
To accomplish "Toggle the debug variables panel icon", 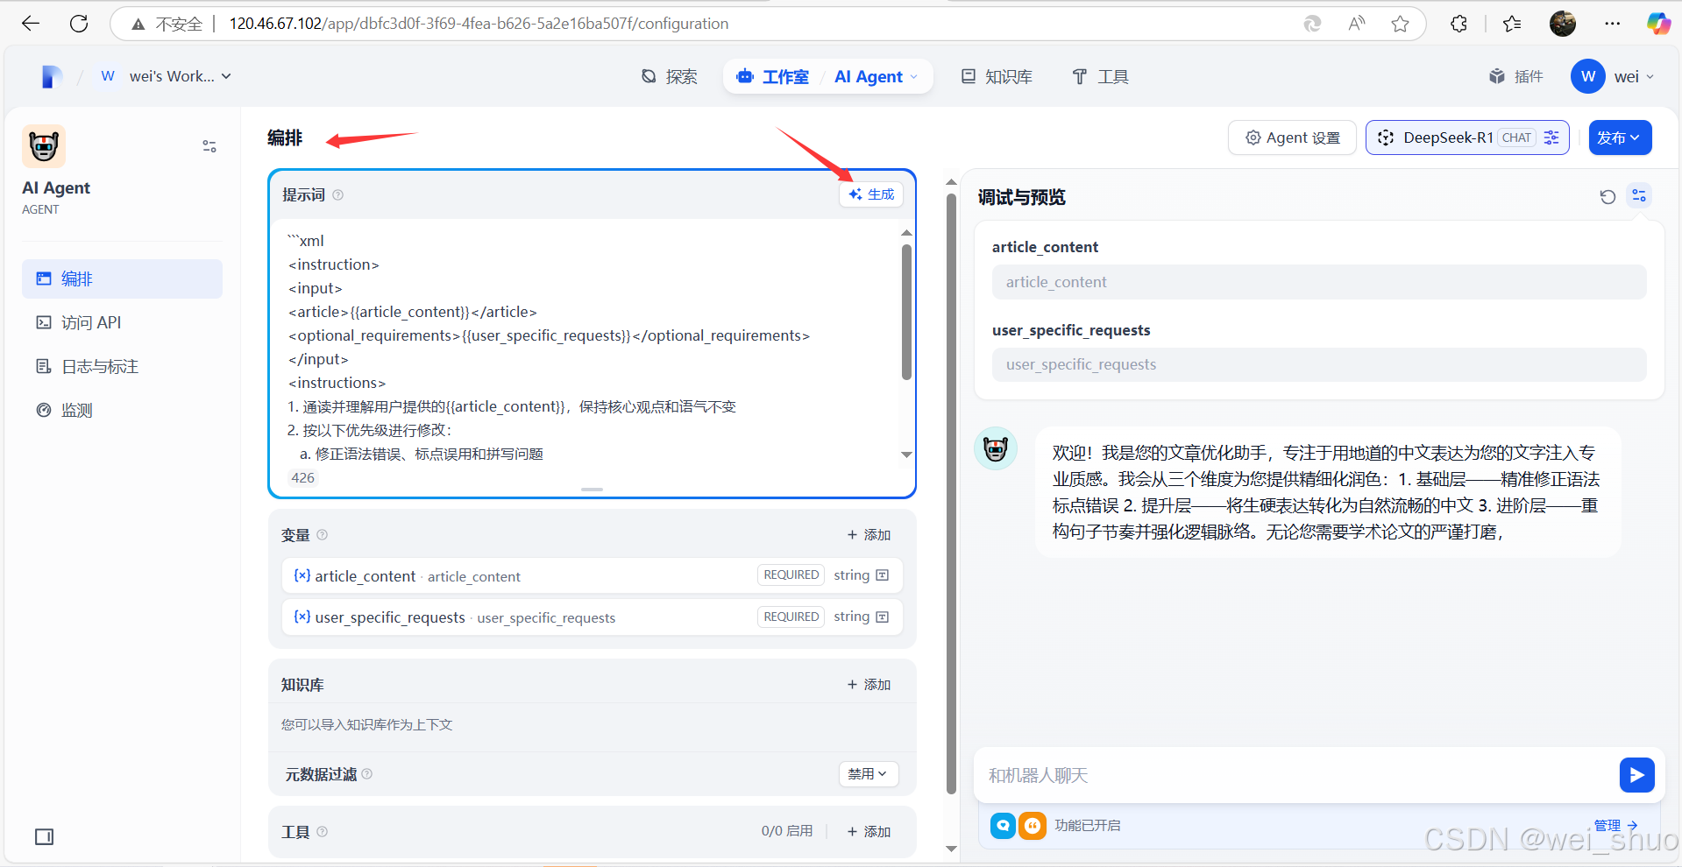I will 1639,195.
